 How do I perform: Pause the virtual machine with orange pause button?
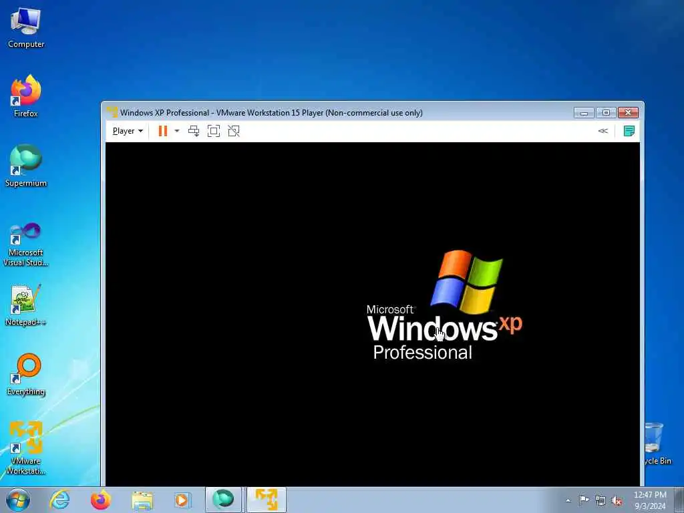tap(163, 131)
